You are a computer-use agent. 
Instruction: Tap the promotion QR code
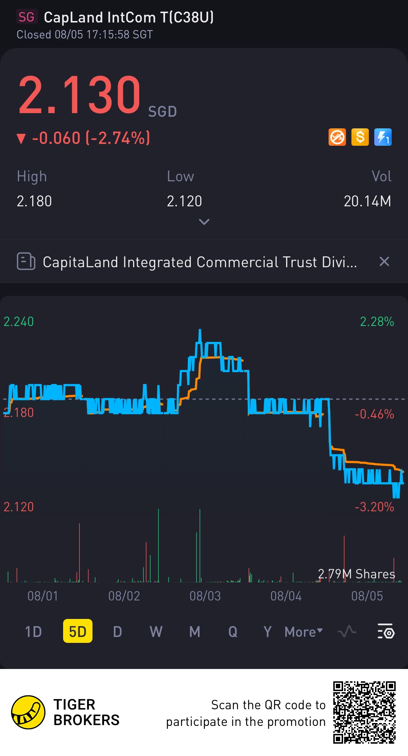[364, 712]
